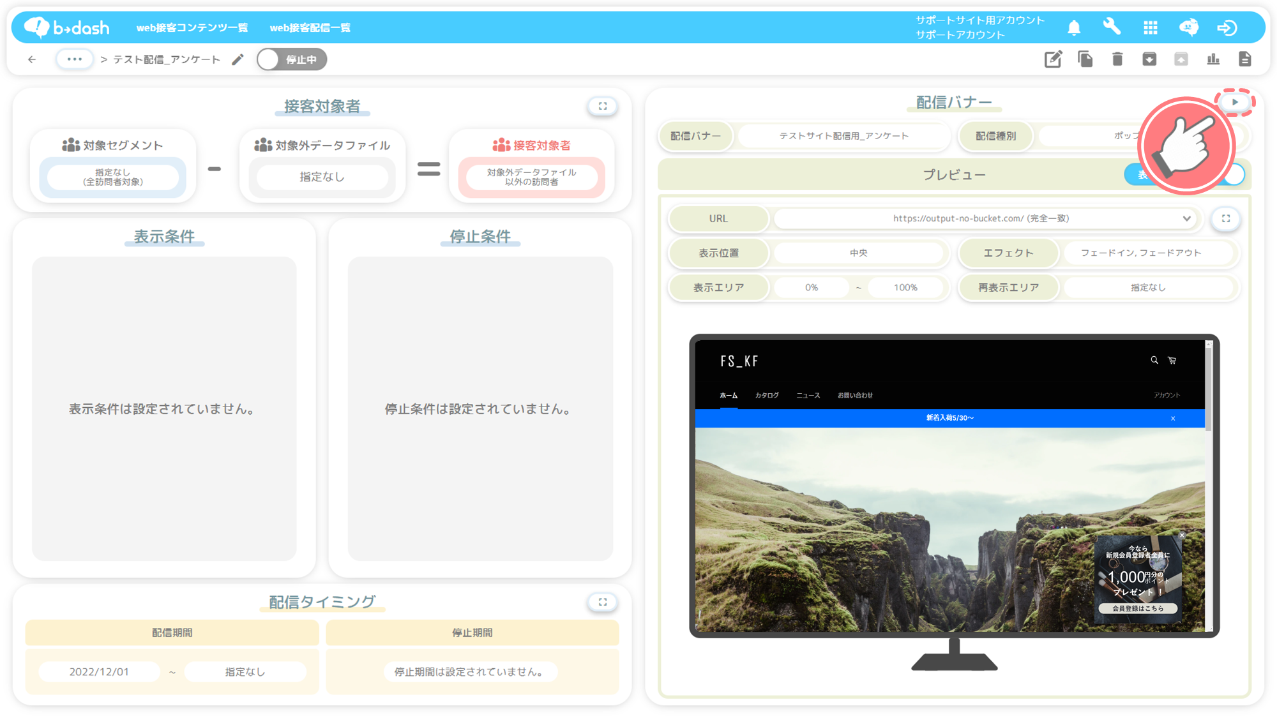Click the empty 表示条件 area

tap(164, 408)
